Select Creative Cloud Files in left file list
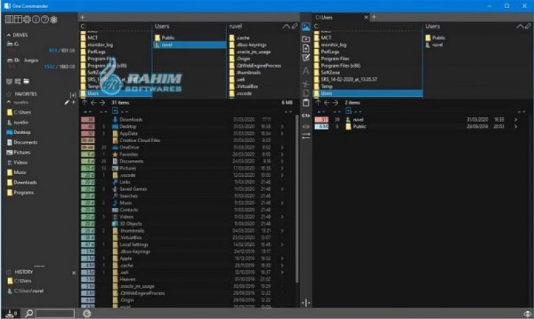 (x=140, y=140)
